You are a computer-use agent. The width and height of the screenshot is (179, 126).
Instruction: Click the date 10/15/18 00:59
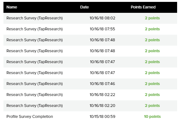(102, 117)
